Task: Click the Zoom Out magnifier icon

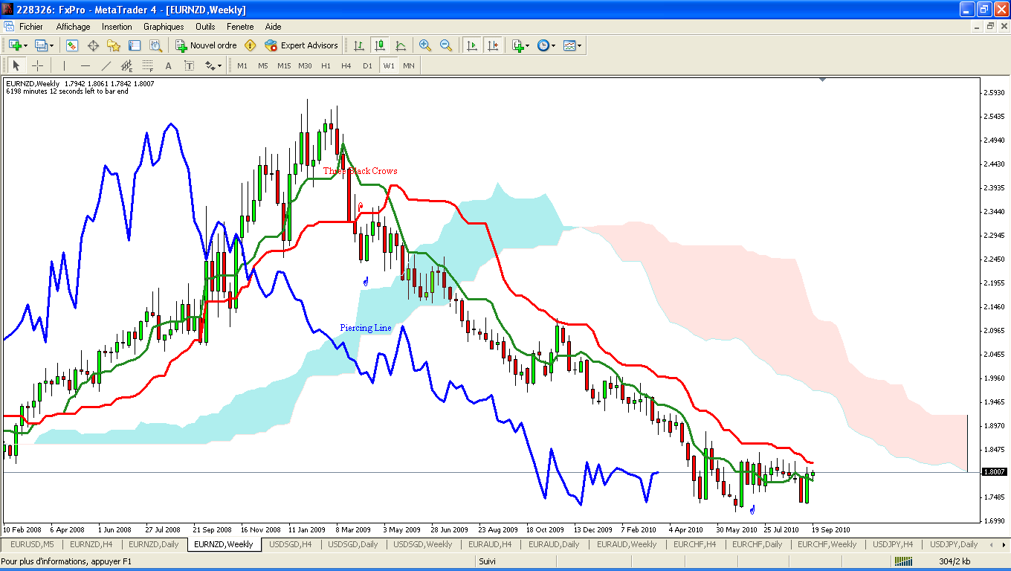Action: coord(446,45)
